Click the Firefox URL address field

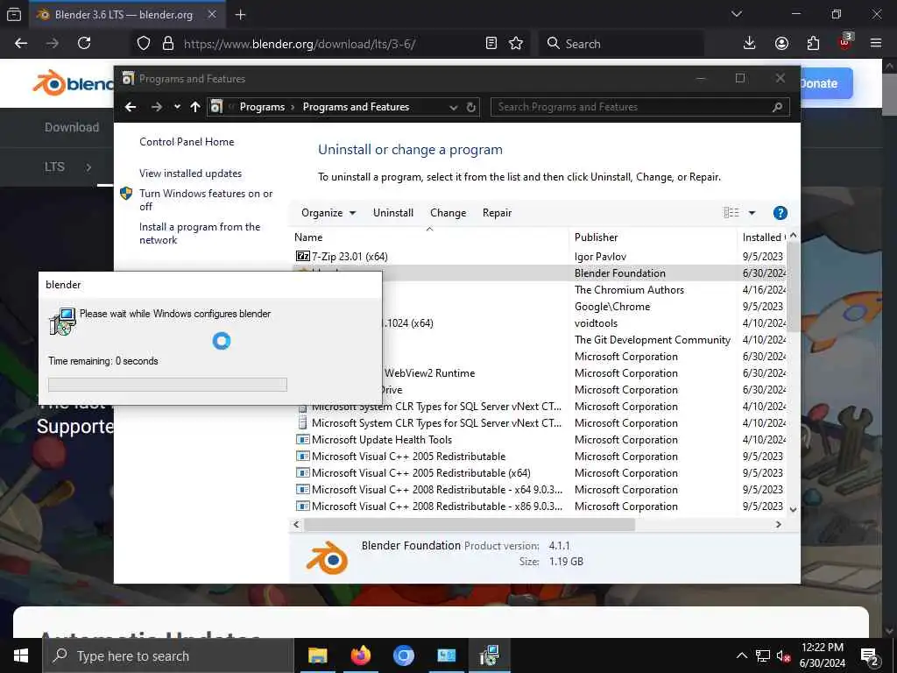[329, 44]
